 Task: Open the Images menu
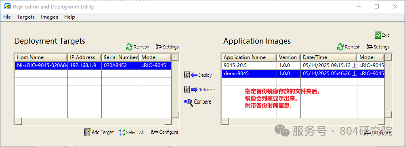[49, 17]
